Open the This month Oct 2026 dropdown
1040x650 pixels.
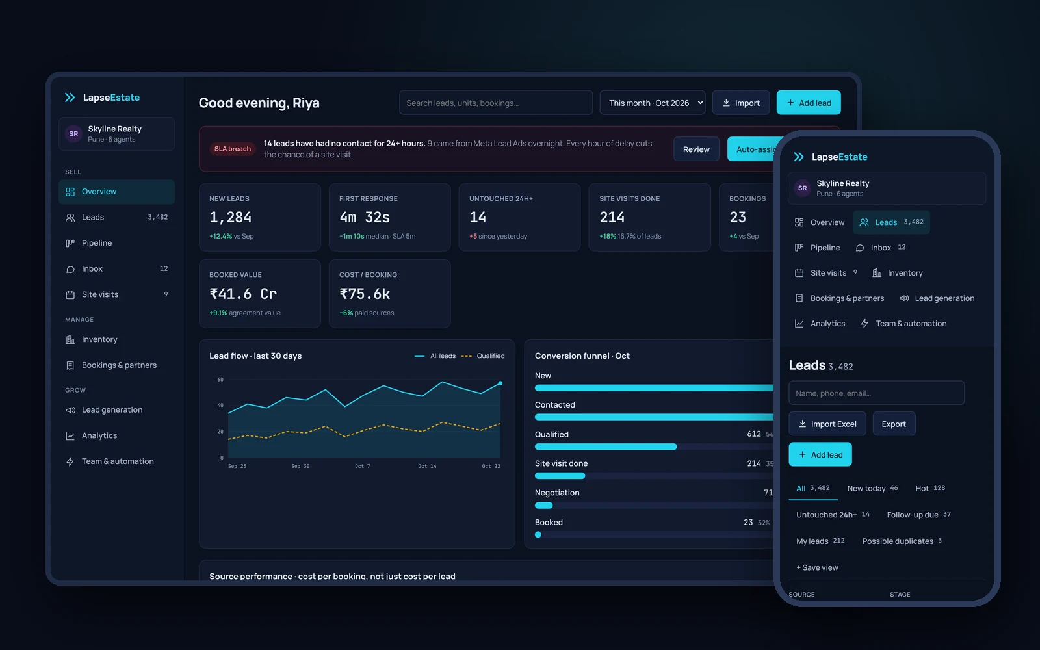tap(653, 103)
